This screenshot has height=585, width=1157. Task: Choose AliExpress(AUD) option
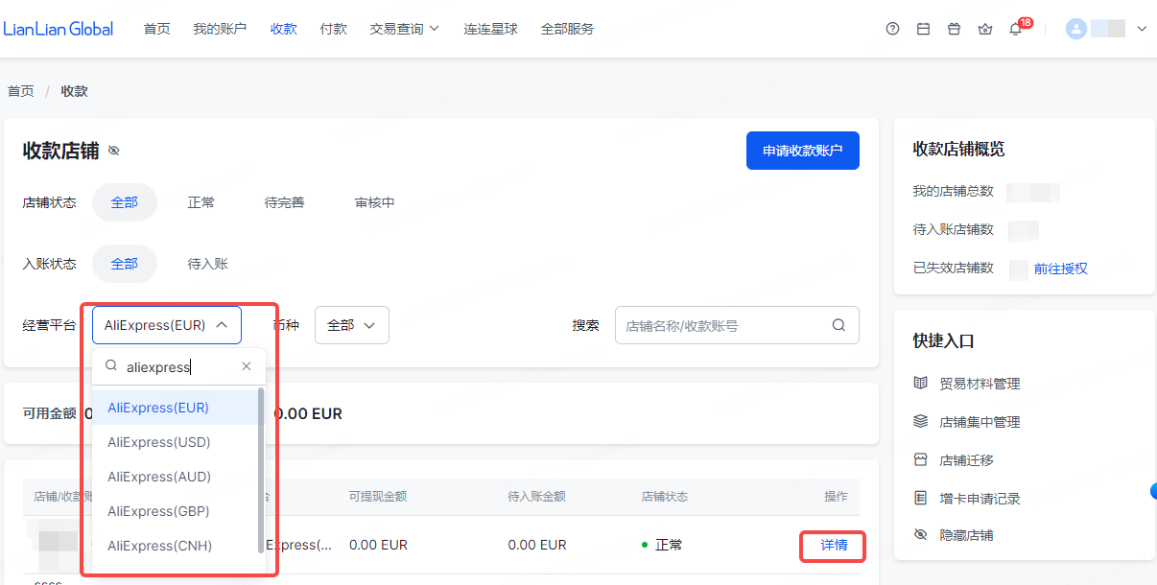click(x=175, y=477)
